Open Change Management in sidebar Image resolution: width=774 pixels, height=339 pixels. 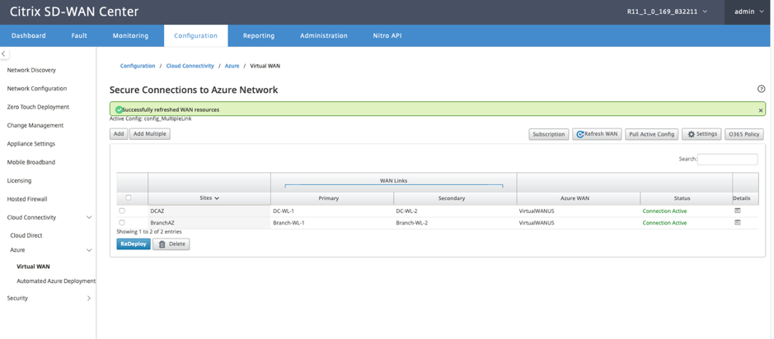(35, 125)
